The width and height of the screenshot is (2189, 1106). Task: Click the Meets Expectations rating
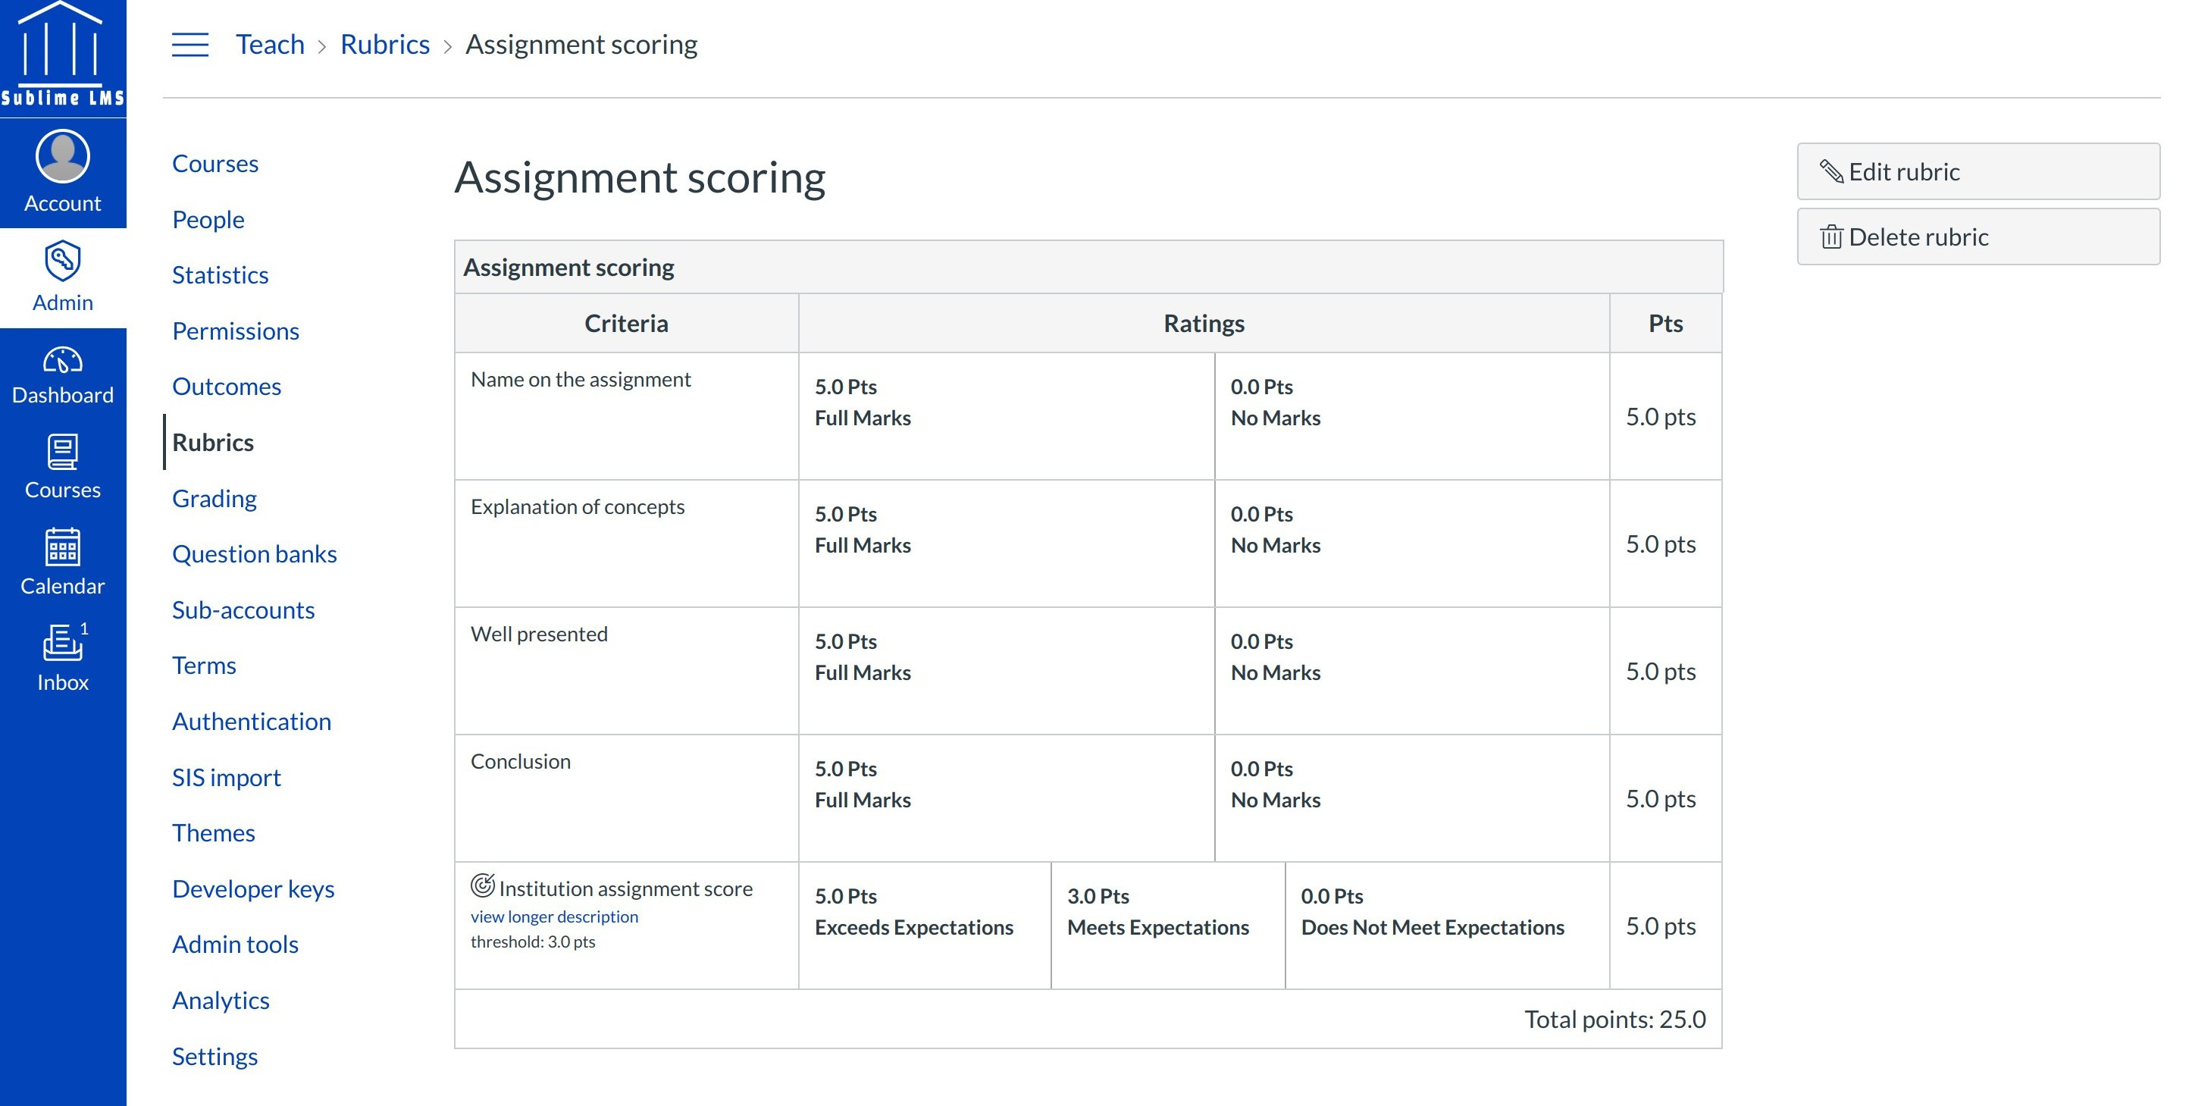tap(1157, 926)
